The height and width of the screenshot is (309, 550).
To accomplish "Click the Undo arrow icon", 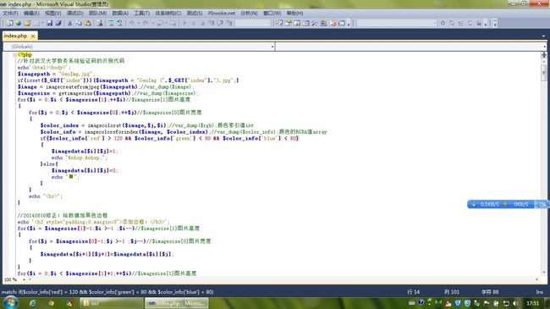I will [131, 23].
